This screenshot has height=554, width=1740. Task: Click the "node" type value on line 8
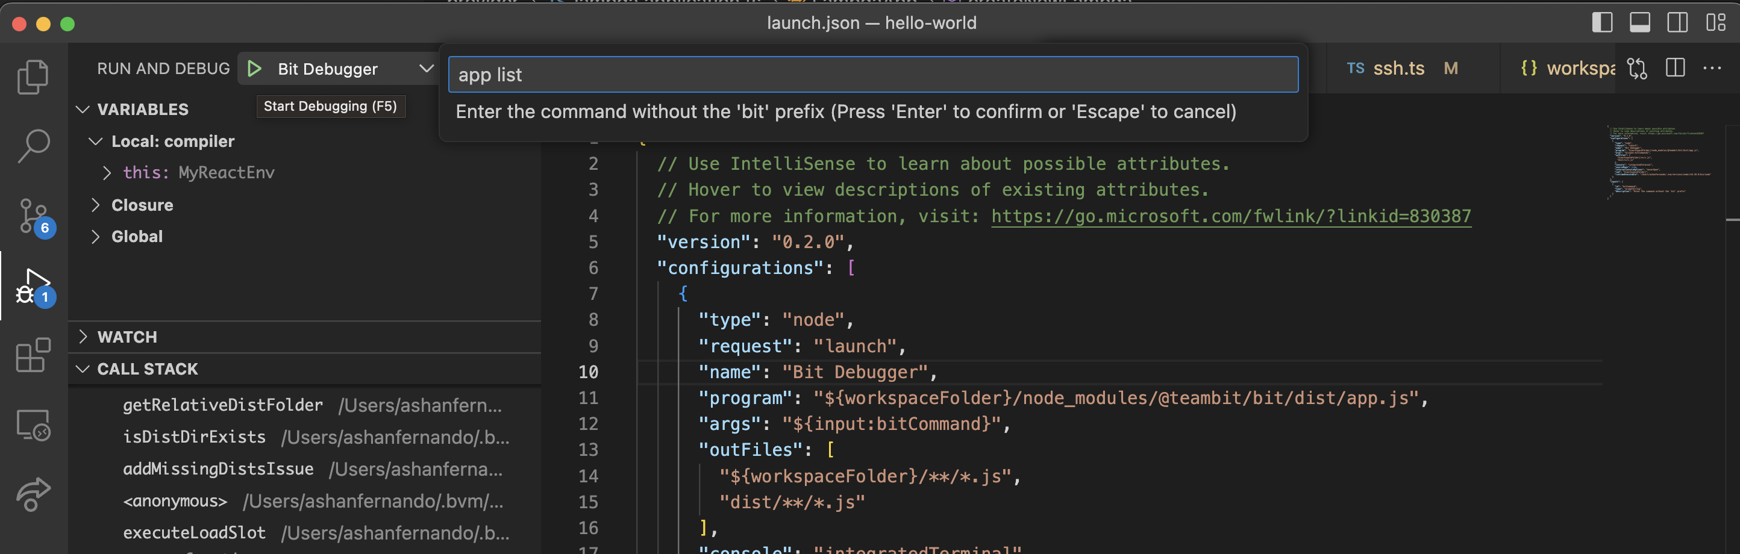click(813, 320)
